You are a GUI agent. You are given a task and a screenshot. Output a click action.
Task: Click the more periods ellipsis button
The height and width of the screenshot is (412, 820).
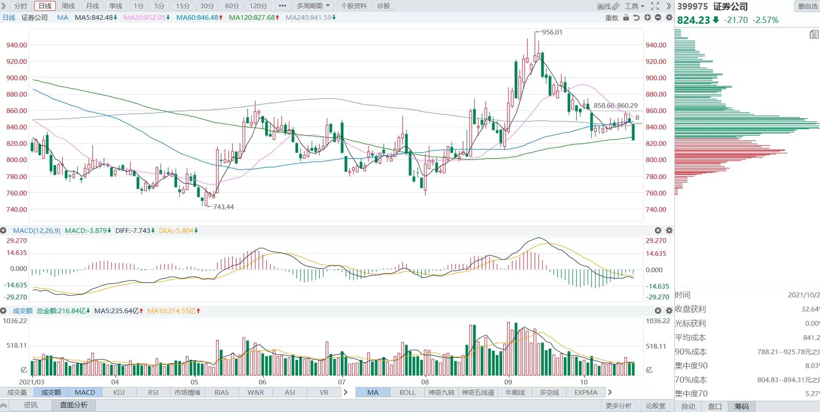pos(283,6)
